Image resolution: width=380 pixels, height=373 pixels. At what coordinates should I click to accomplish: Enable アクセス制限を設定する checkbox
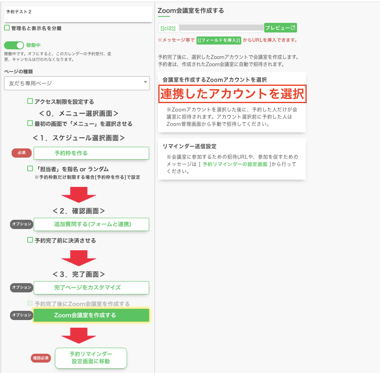click(x=30, y=101)
